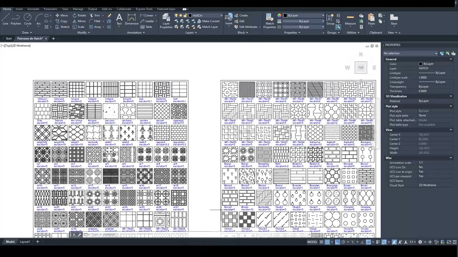Expand the Draw panel
458x257 pixels.
(27, 32)
